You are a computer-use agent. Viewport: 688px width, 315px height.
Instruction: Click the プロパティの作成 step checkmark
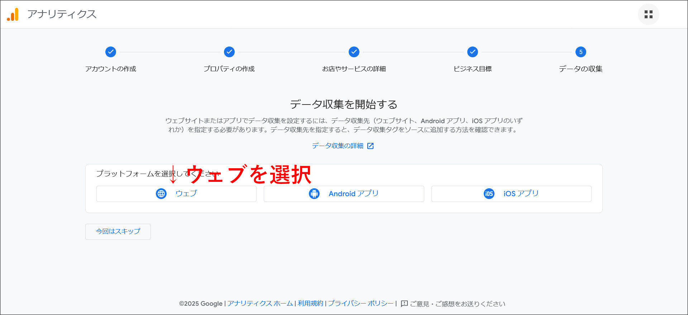(x=229, y=52)
